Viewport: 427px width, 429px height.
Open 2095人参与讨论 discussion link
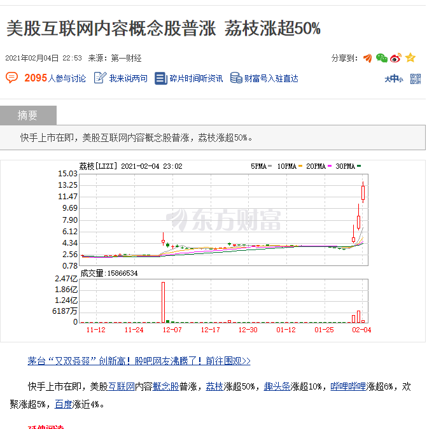coord(55,78)
